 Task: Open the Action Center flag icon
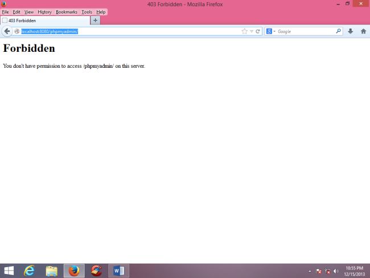click(x=319, y=271)
